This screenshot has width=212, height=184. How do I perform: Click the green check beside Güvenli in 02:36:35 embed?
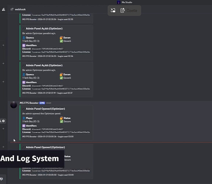(x=61, y=41)
